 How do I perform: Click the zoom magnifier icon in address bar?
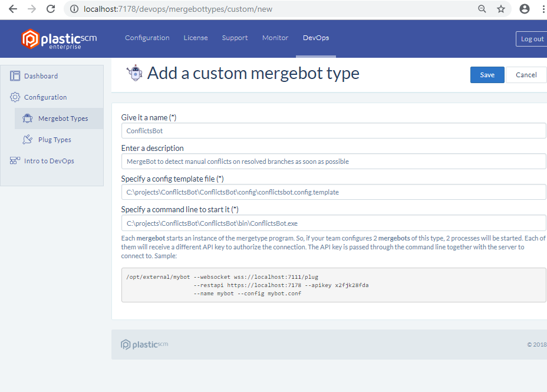[482, 9]
